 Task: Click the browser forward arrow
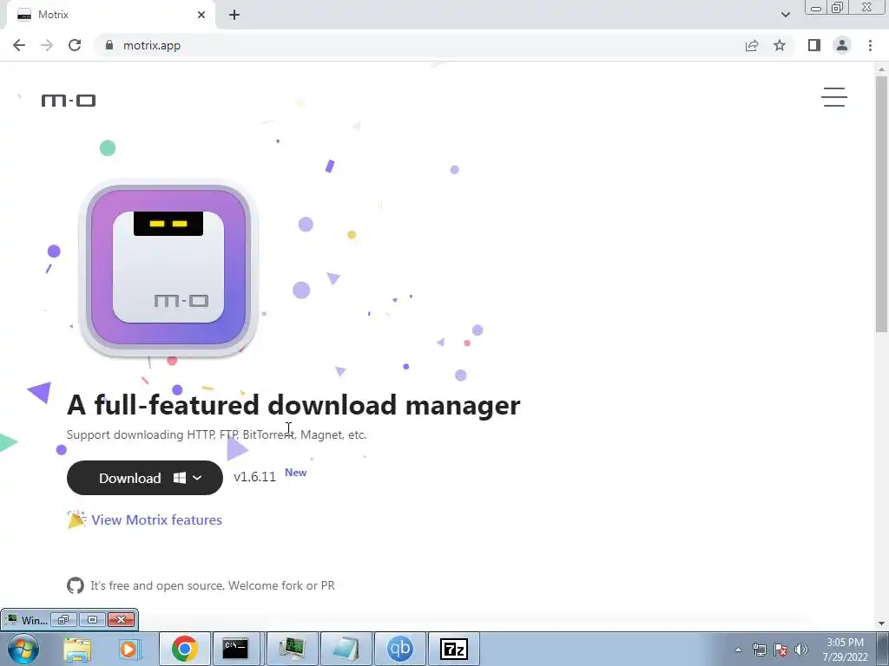click(x=47, y=45)
